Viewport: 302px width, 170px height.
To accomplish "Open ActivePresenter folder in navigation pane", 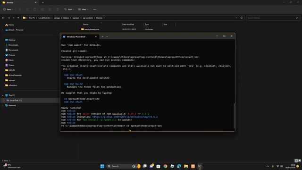I will [x=14, y=75].
